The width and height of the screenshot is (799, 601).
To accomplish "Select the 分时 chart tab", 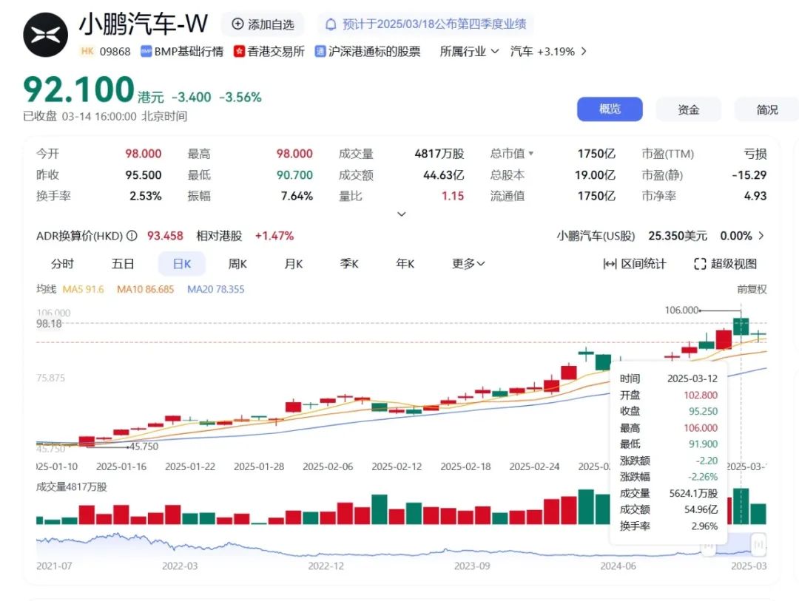I will [x=62, y=264].
